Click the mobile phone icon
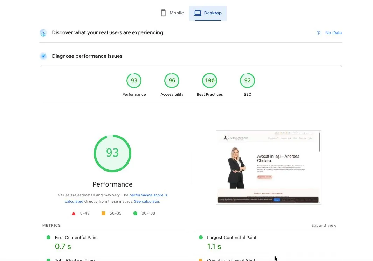 click(x=163, y=13)
